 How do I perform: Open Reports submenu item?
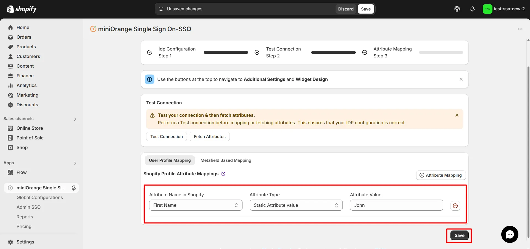(25, 217)
